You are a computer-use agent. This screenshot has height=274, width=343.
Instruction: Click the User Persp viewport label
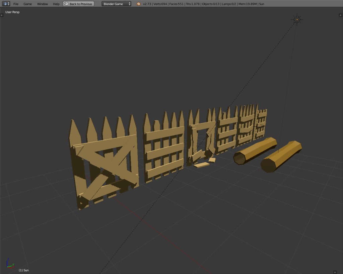coord(12,12)
